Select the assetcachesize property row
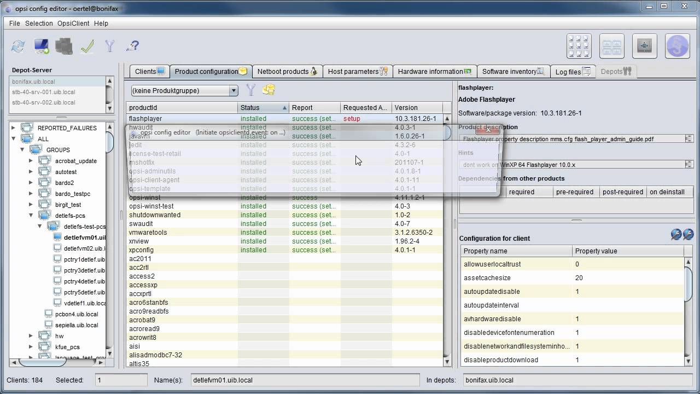This screenshot has width=700, height=394. (x=572, y=278)
